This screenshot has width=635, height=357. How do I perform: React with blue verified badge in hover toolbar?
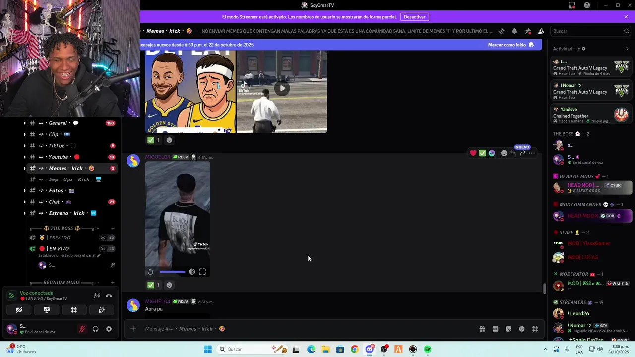pyautogui.click(x=492, y=153)
